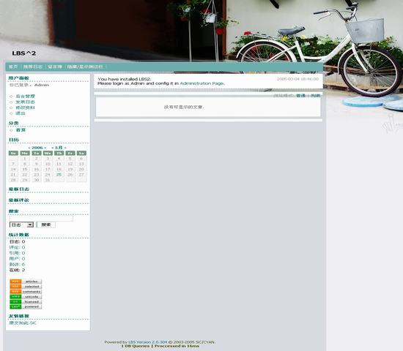
Task: Go to previous year before 2006
Action: [x=29, y=148]
